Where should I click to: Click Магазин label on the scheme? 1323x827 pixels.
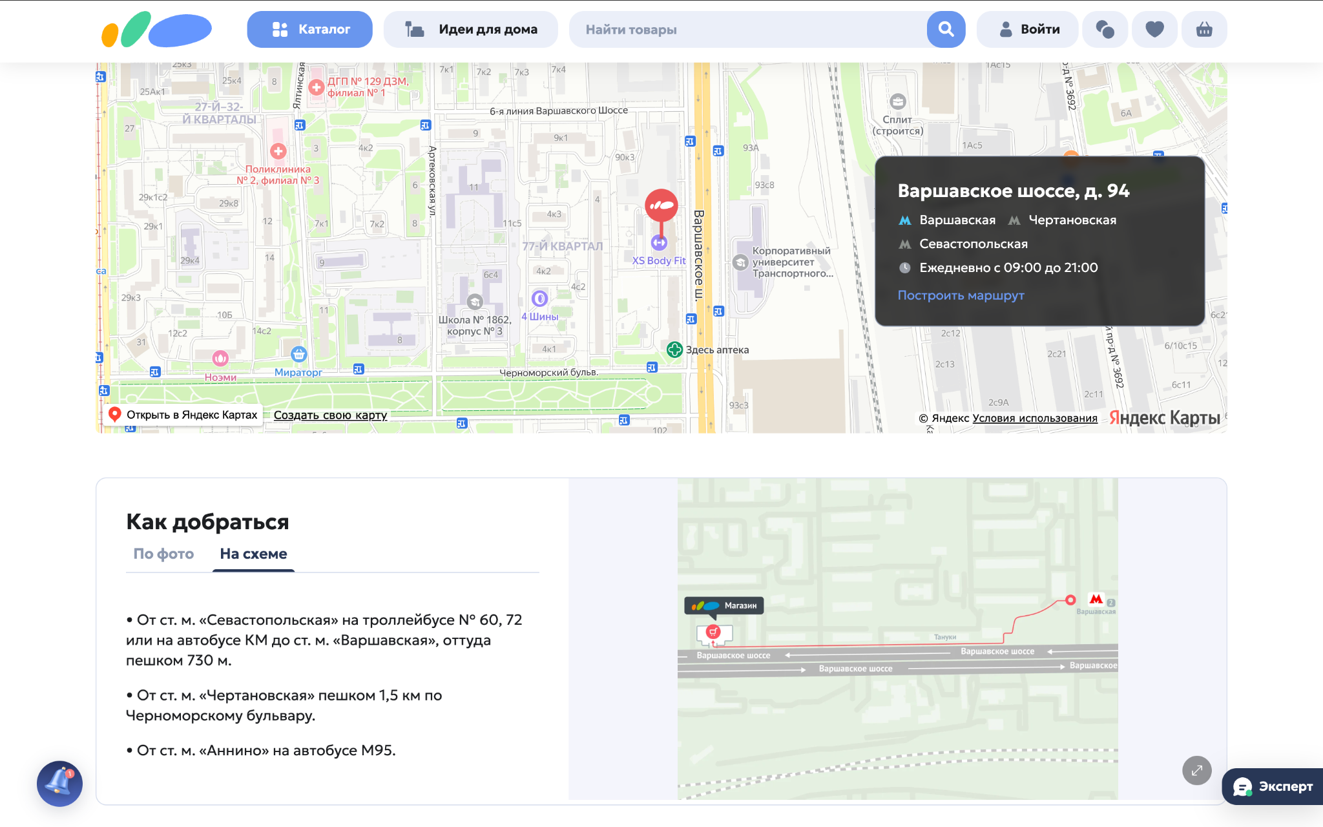tap(724, 605)
